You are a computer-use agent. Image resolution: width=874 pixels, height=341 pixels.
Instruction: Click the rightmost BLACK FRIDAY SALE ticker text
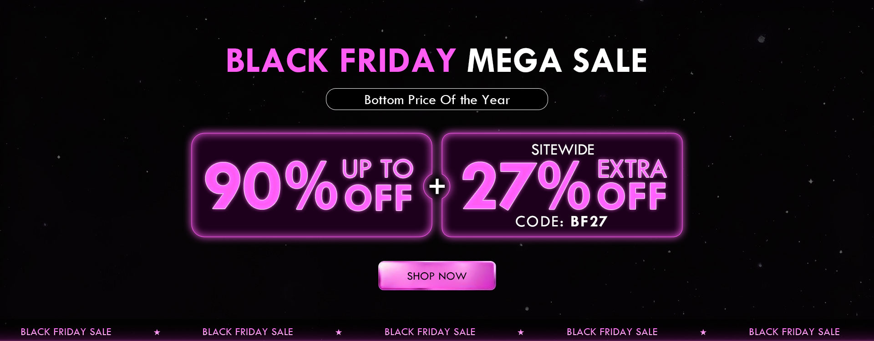(x=794, y=332)
